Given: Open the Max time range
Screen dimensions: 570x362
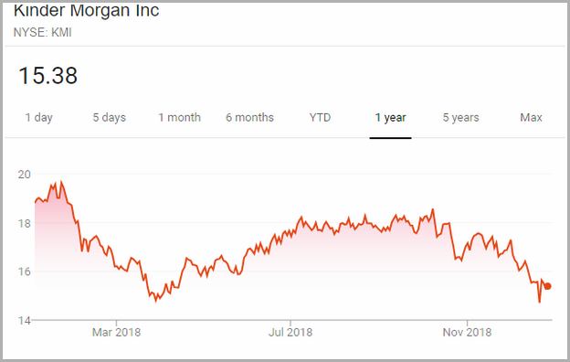Looking at the screenshot, I should point(531,118).
